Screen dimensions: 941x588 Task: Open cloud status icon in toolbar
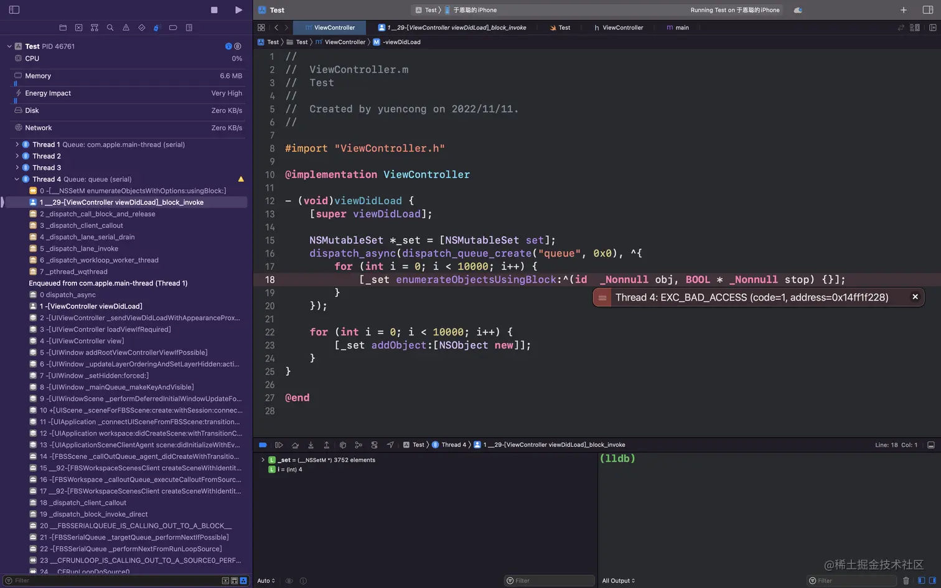[798, 10]
